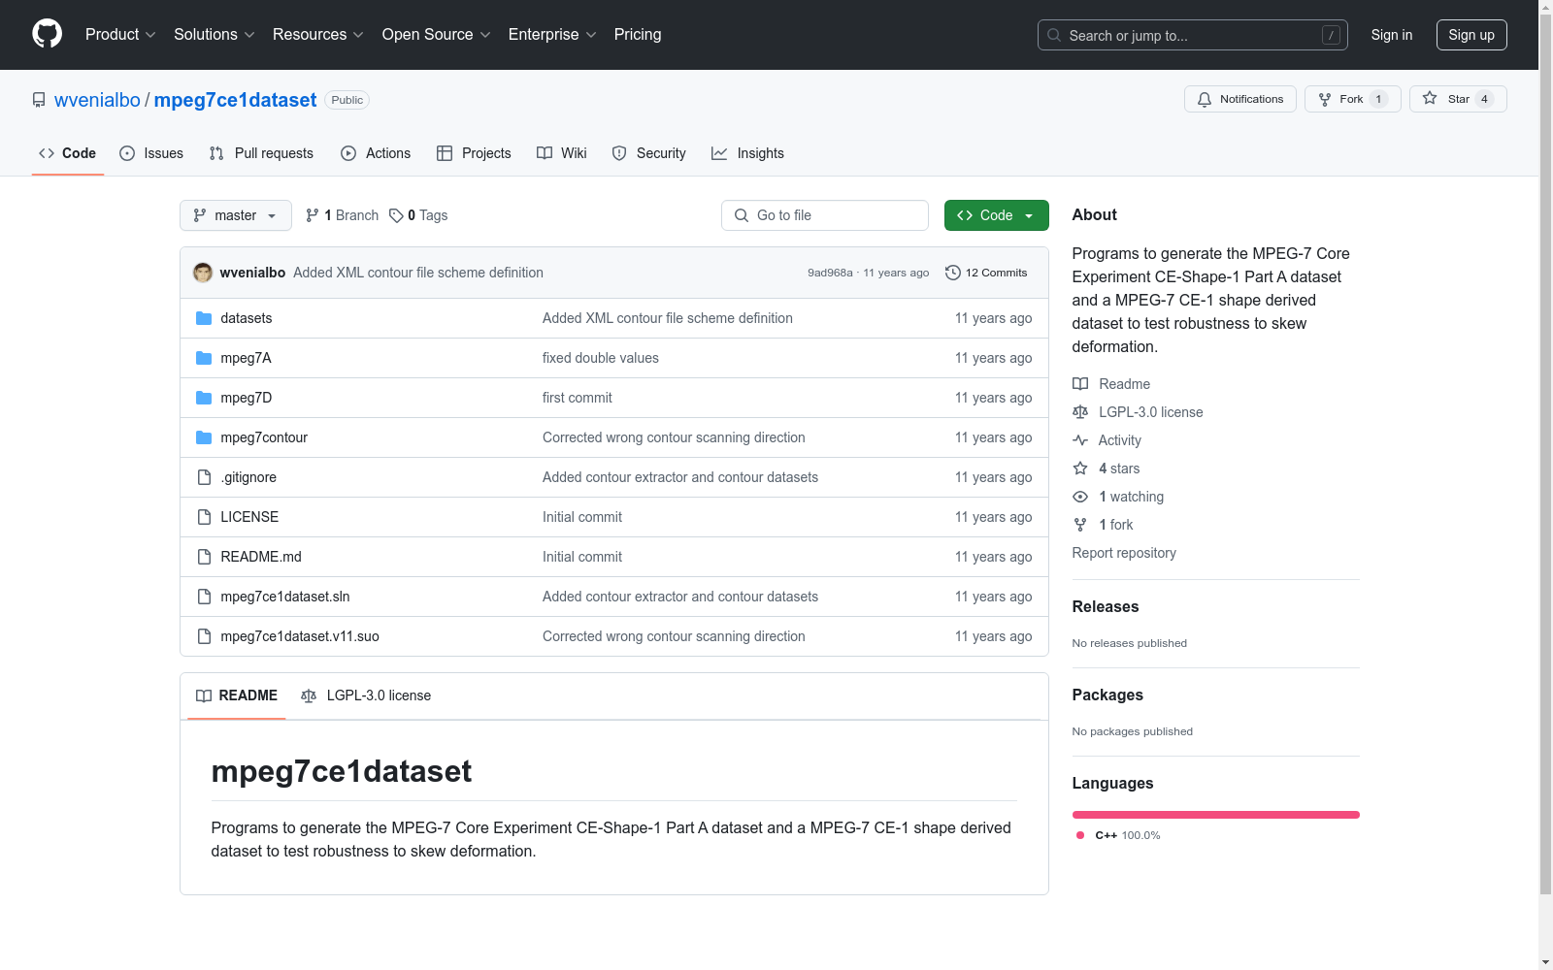
Task: Click the Readme book icon in About
Action: point(1080,384)
